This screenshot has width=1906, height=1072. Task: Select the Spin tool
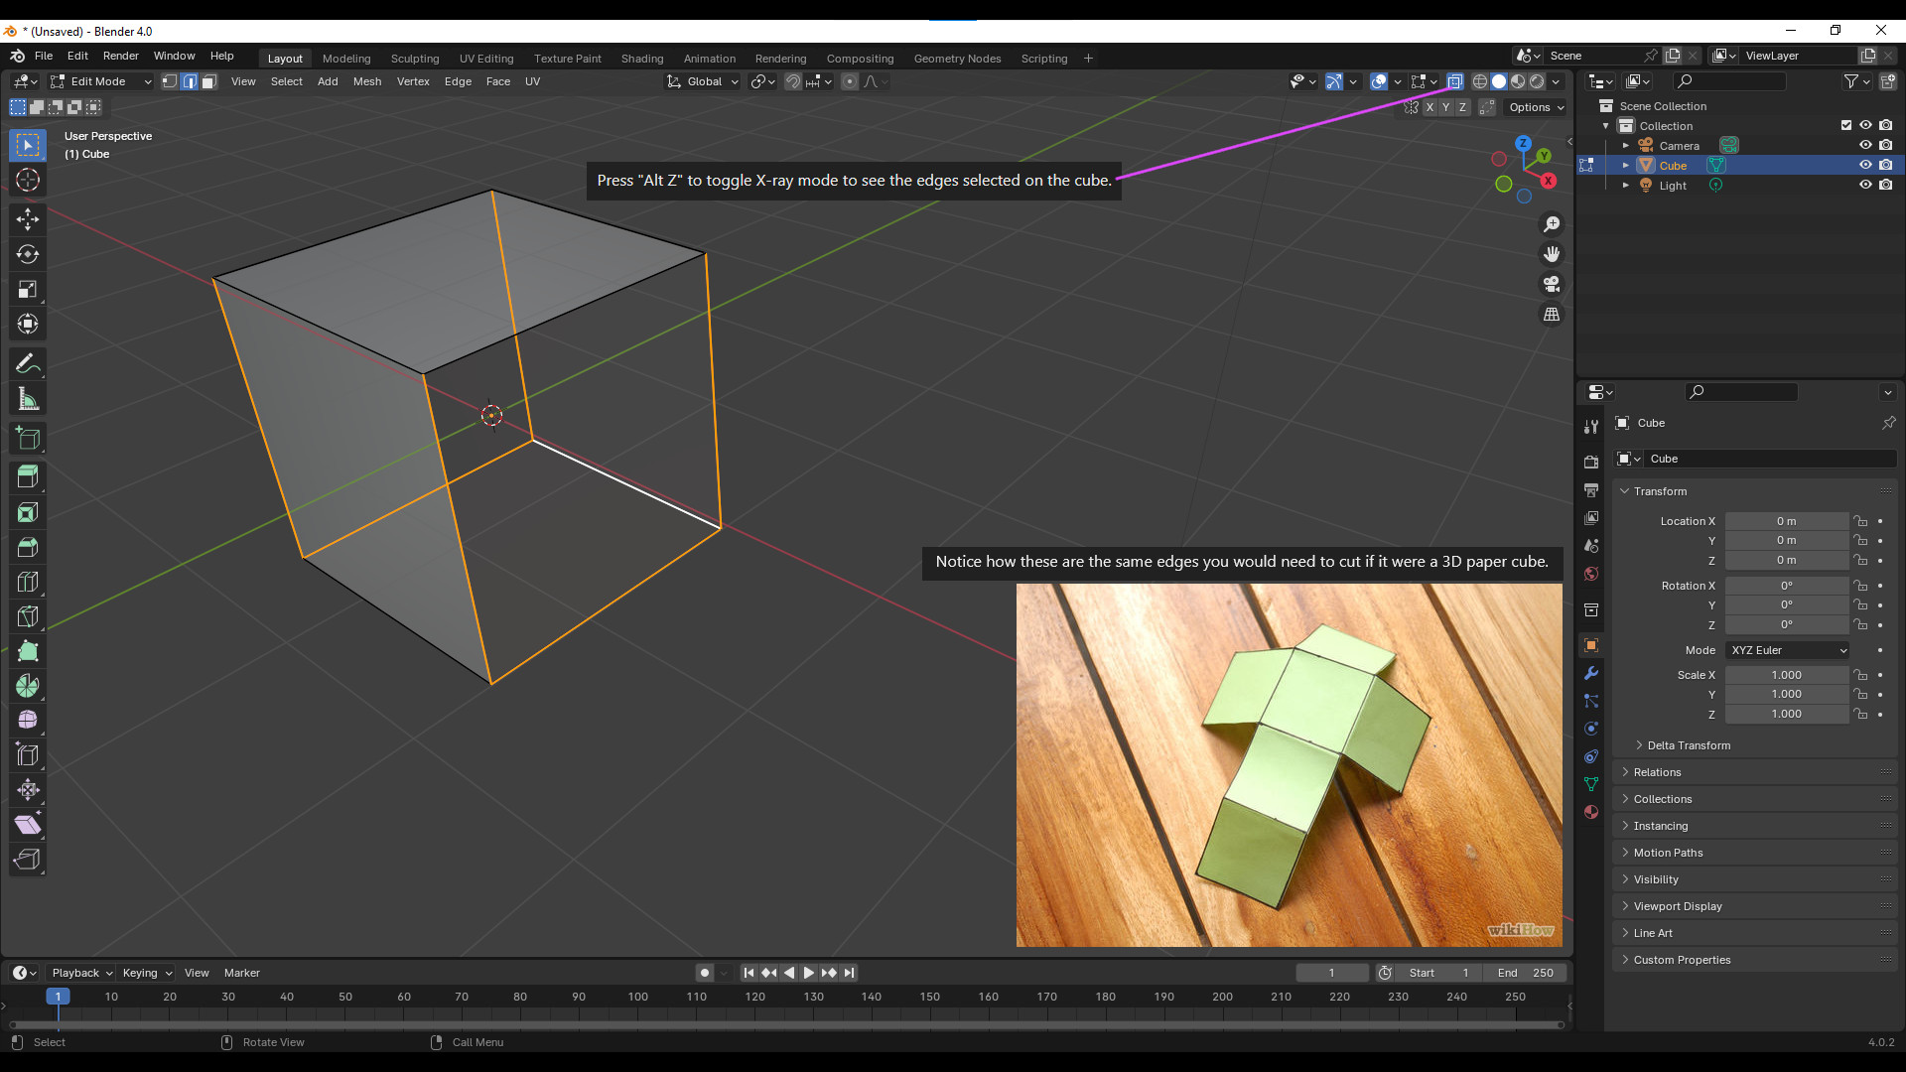click(28, 686)
